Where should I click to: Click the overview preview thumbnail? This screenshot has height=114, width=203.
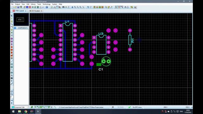(x=21, y=20)
